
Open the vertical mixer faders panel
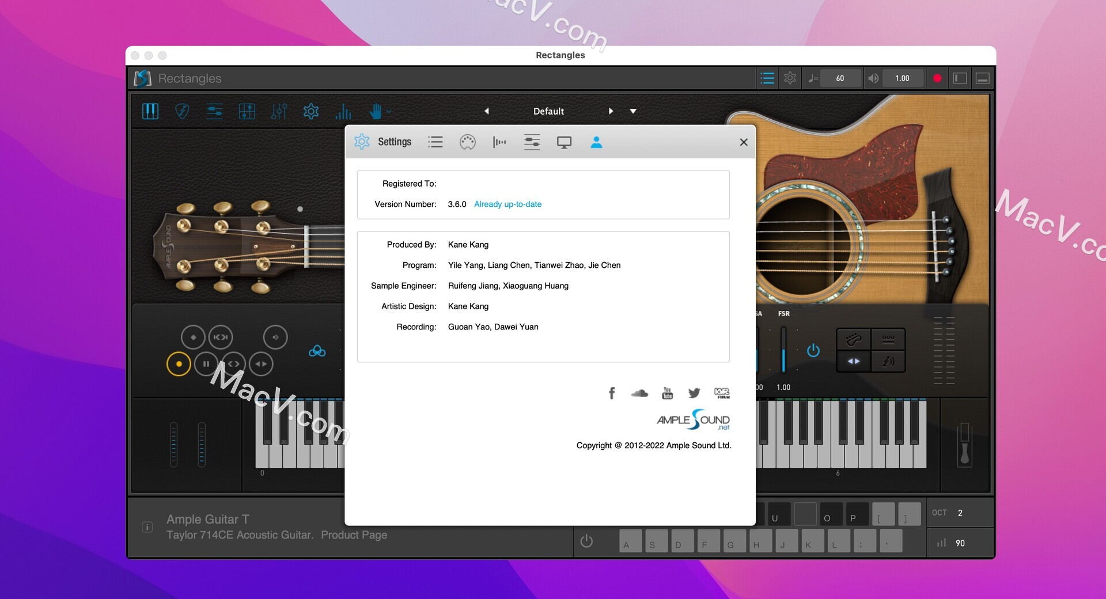(279, 111)
